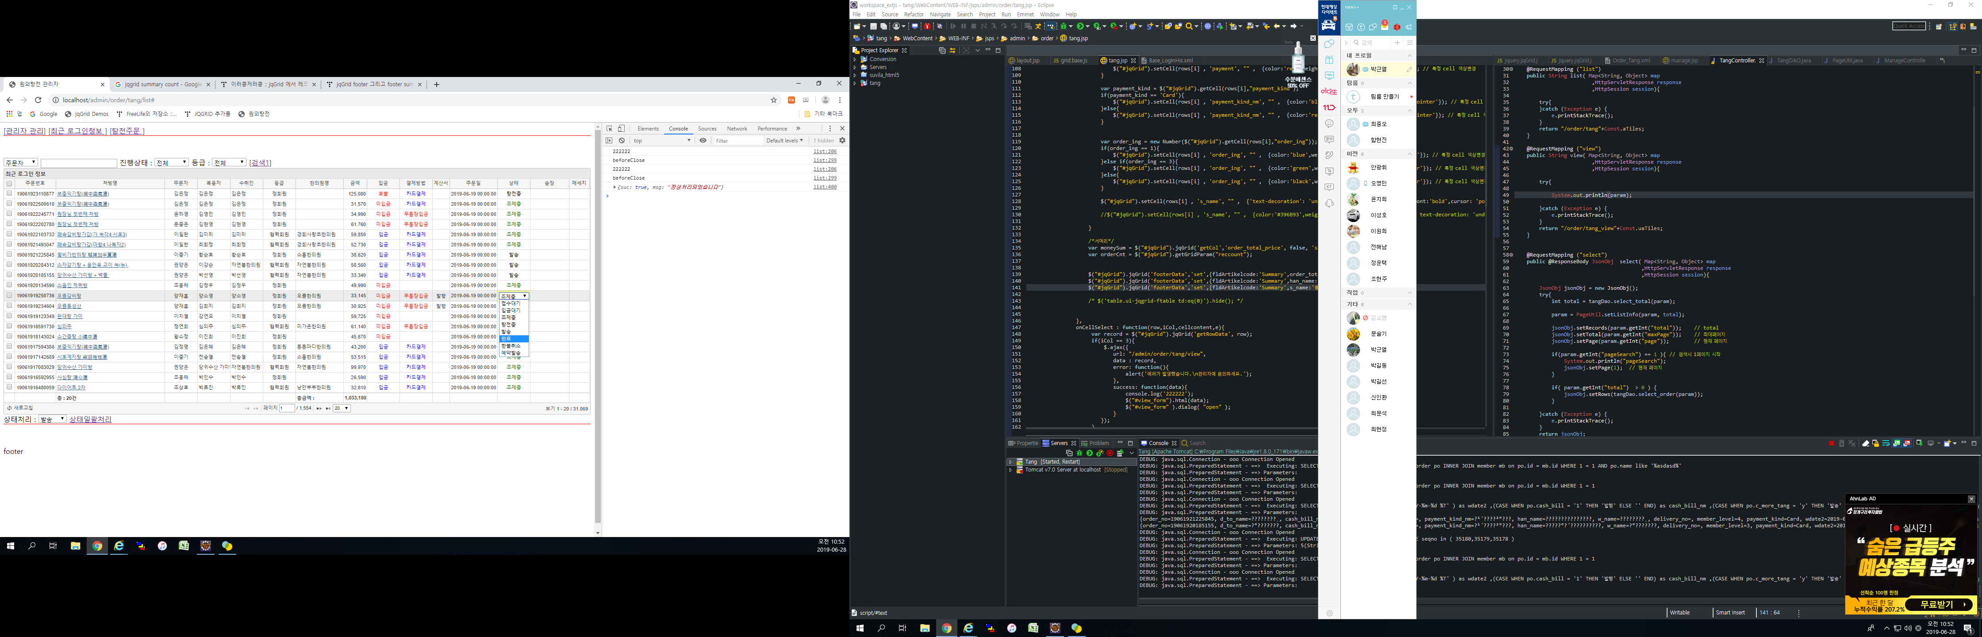The image size is (1982, 637).
Task: Open Default levels dropdown in console
Action: [x=784, y=141]
